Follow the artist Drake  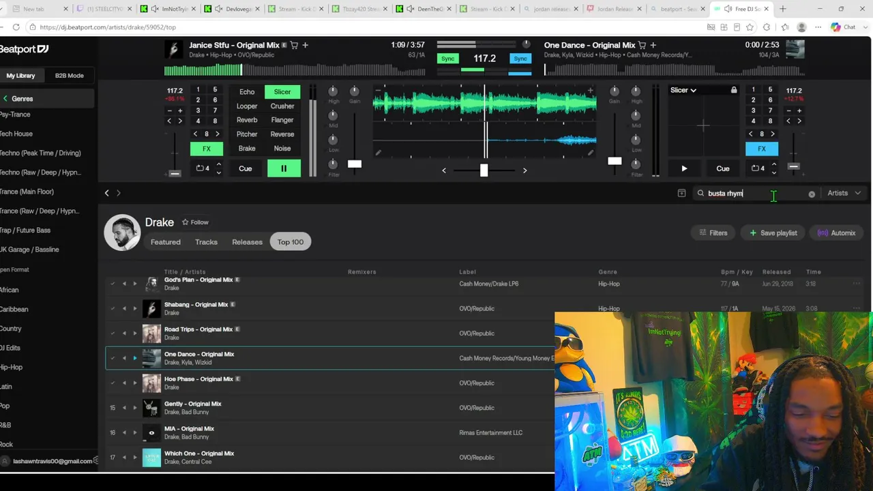point(195,222)
